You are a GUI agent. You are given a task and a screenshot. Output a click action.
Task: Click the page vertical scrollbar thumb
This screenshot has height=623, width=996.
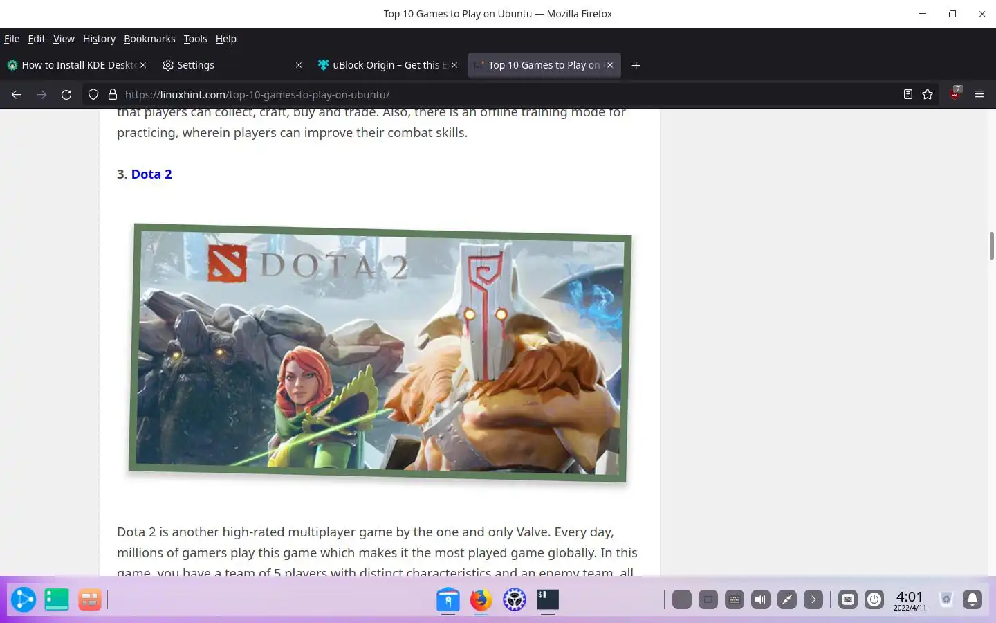991,246
